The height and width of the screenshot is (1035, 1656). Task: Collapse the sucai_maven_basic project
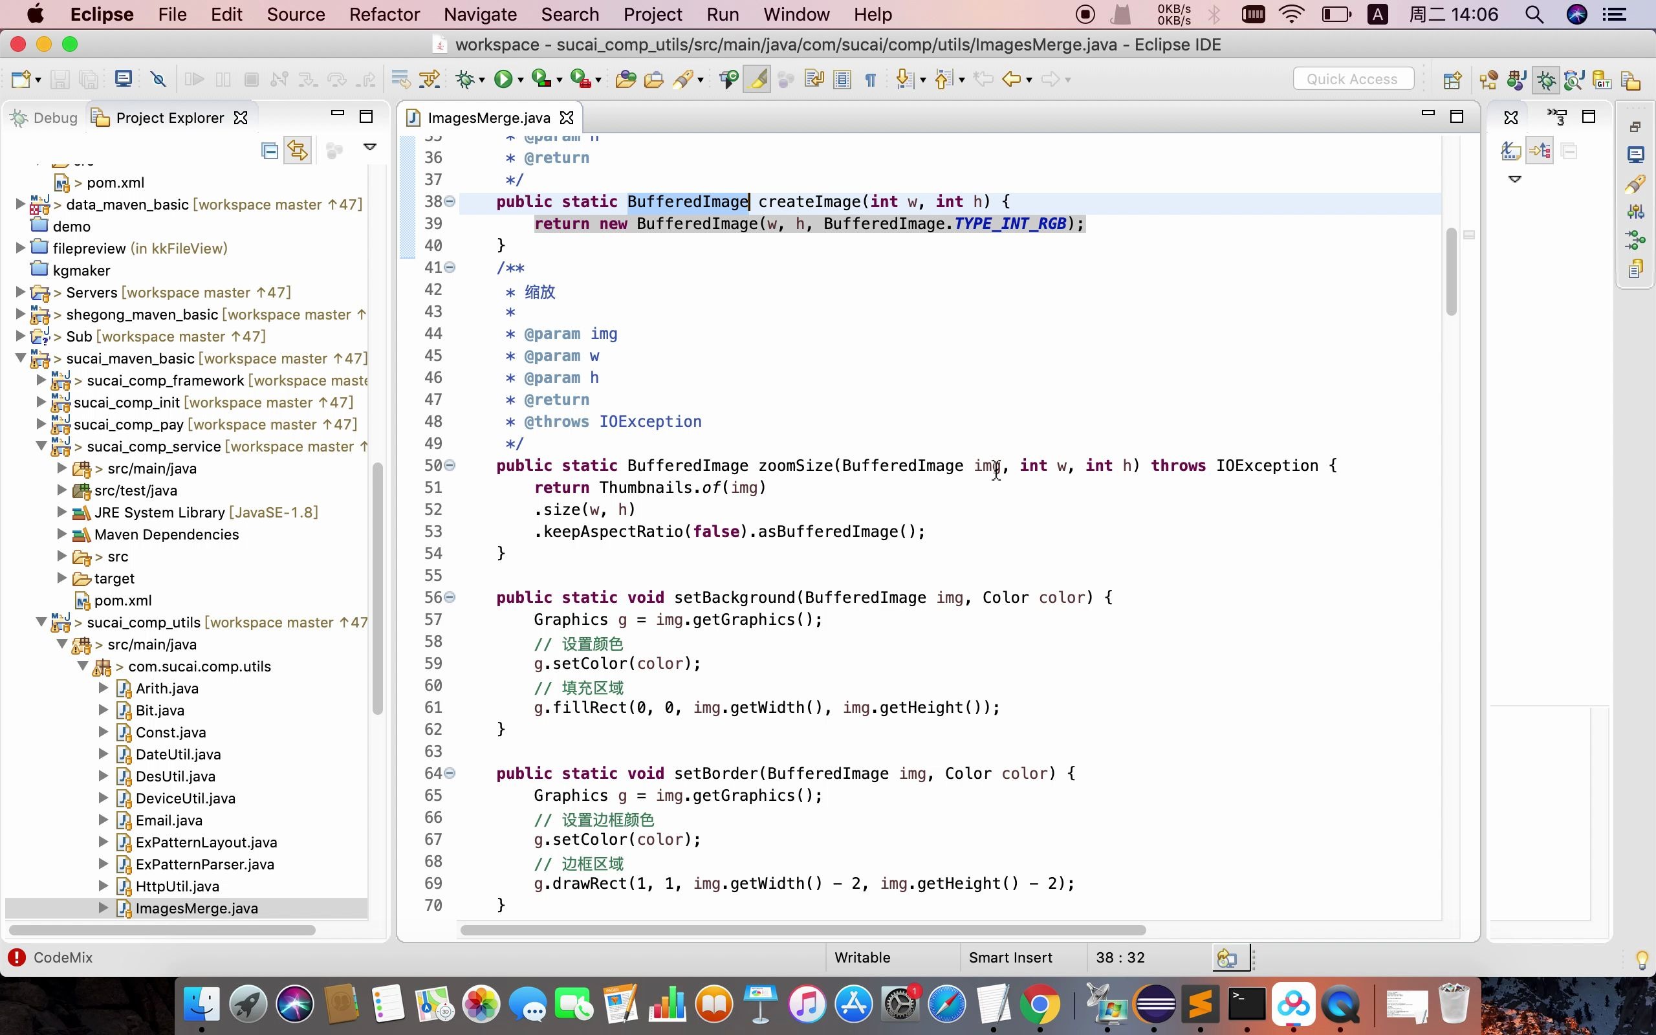[20, 357]
